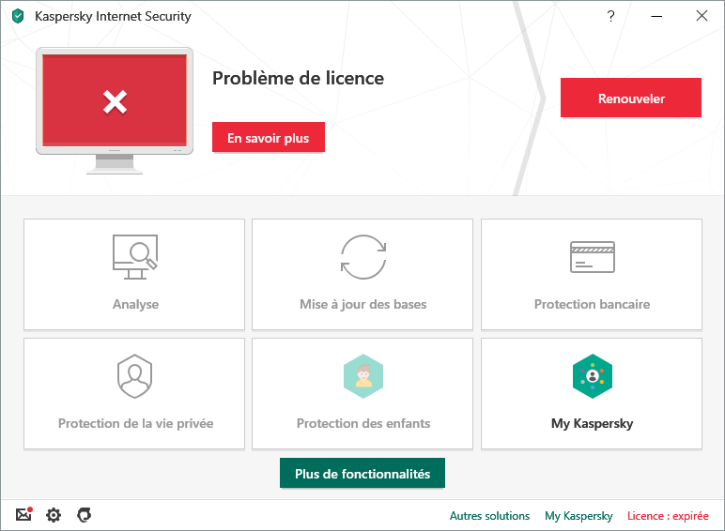The width and height of the screenshot is (725, 531).
Task: Click the red Renouveler button
Action: click(630, 99)
